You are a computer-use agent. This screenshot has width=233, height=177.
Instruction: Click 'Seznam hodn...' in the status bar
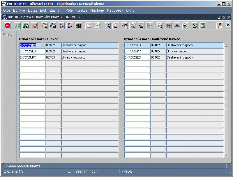(88, 171)
